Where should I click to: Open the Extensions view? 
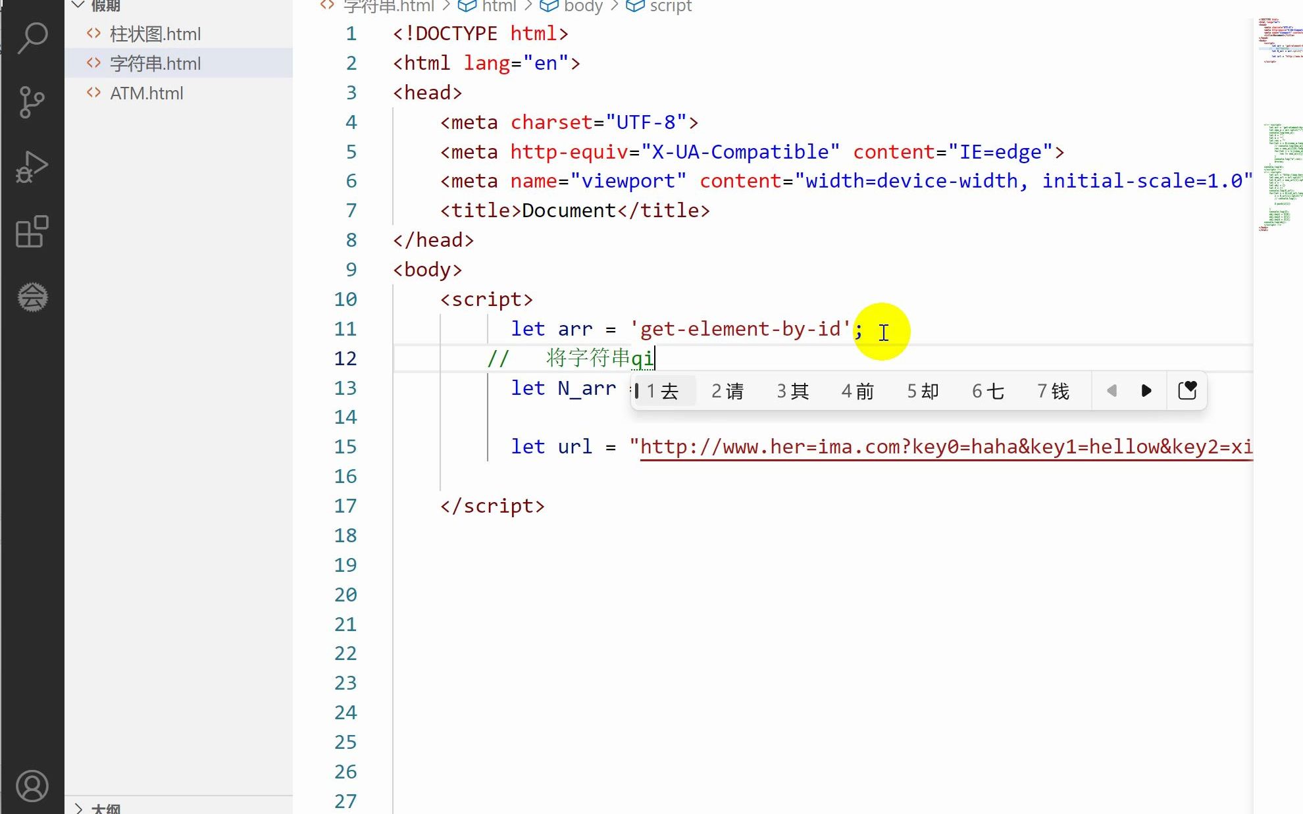(x=32, y=232)
